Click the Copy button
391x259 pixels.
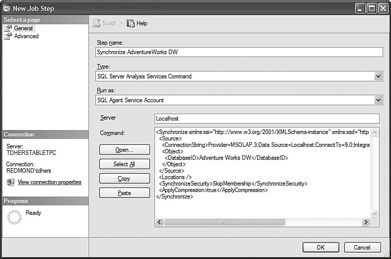124,179
